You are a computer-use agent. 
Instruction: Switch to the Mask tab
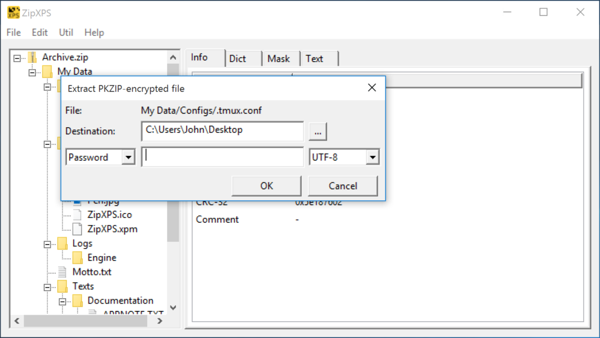(x=279, y=58)
